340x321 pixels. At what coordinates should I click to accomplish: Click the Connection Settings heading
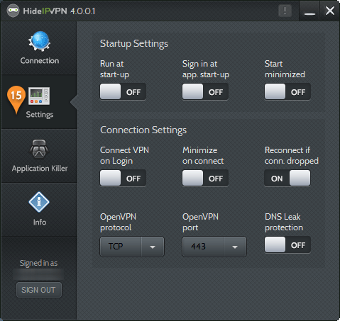(143, 130)
